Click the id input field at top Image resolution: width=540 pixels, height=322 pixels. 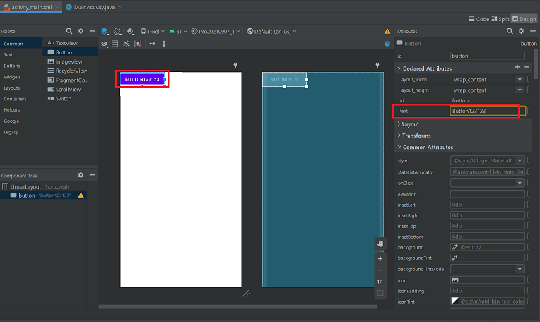pos(487,56)
